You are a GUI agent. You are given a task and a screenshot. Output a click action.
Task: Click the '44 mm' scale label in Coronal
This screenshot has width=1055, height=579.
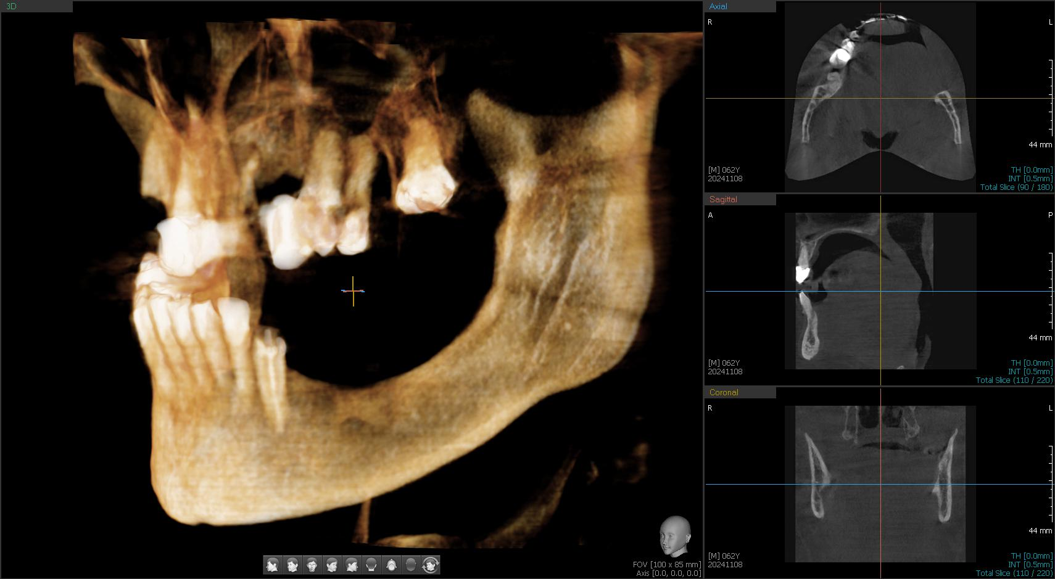1040,531
